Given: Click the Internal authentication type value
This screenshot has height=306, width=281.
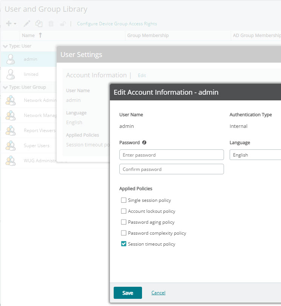Looking at the screenshot, I should pos(238,126).
